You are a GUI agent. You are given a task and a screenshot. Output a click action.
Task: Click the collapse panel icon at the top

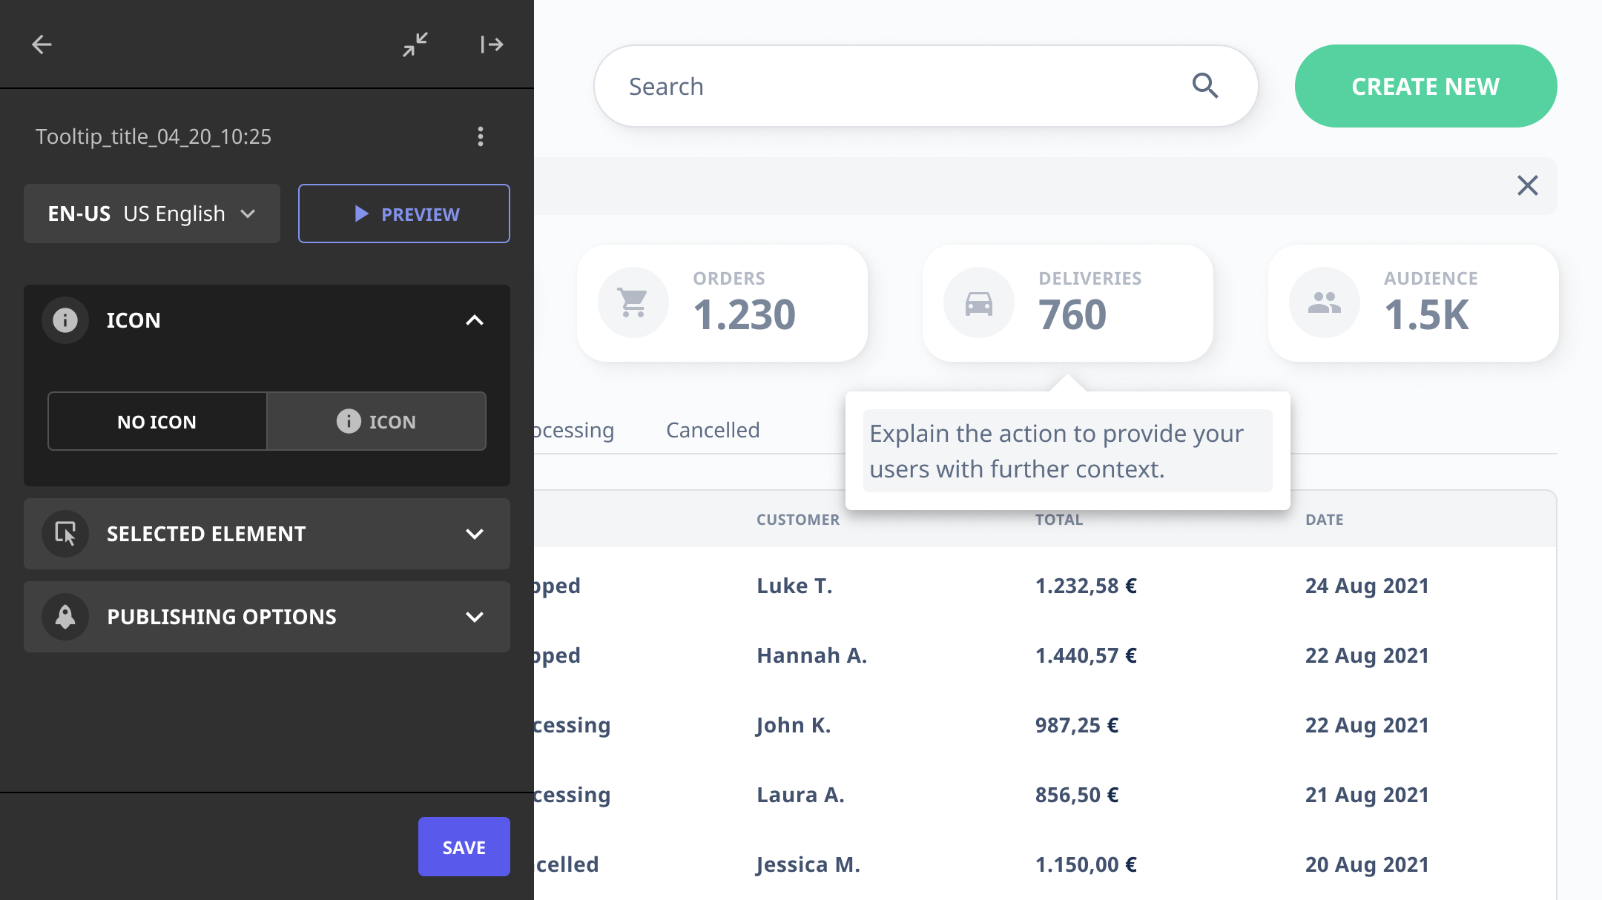coord(415,44)
